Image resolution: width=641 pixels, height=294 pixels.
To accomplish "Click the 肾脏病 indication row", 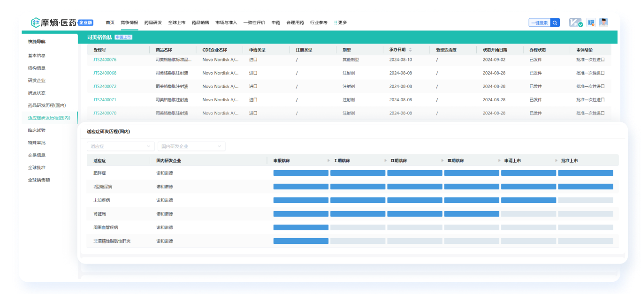I will 352,214.
